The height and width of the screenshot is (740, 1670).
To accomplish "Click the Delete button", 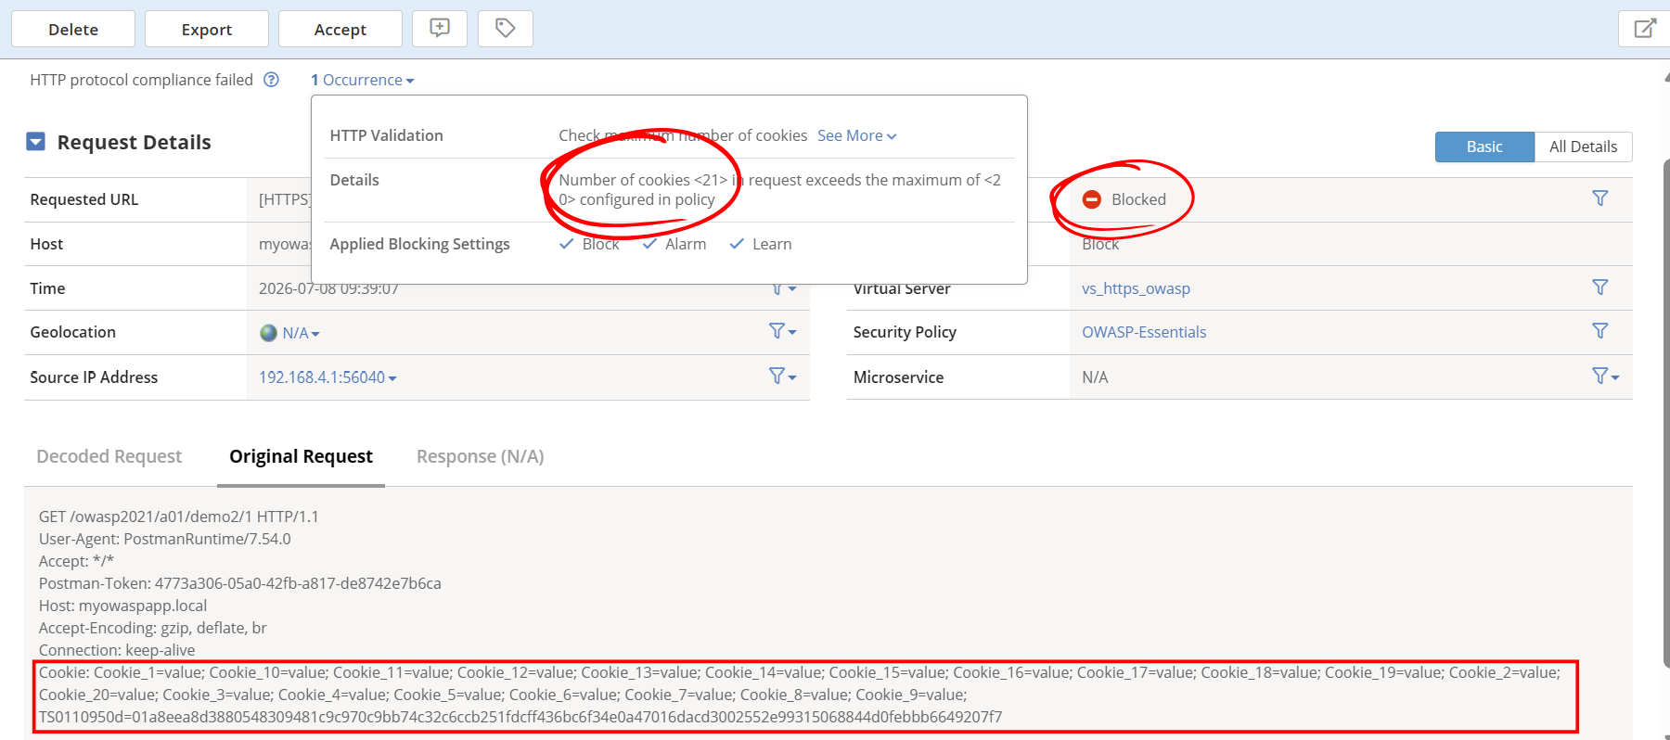I will 73,29.
